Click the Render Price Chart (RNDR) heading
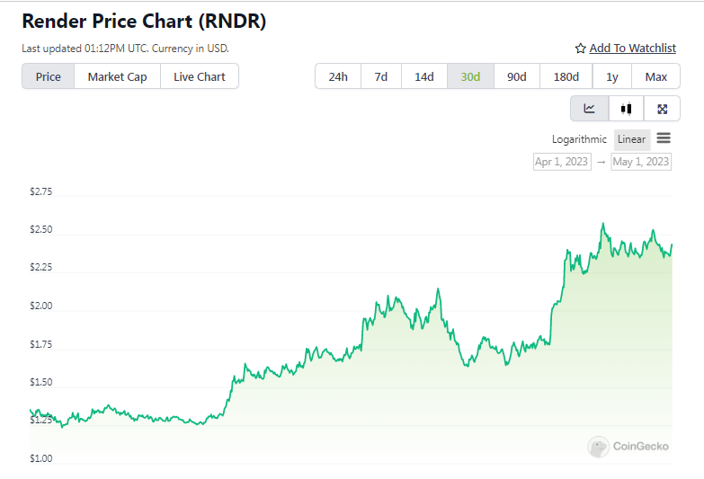Image resolution: width=704 pixels, height=479 pixels. (144, 21)
